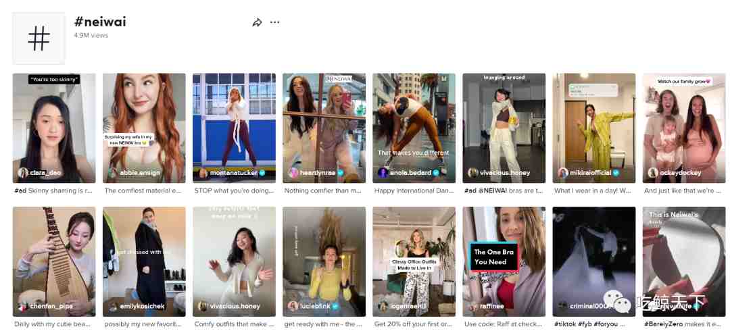Open the ockeydockey username link

(x=681, y=173)
